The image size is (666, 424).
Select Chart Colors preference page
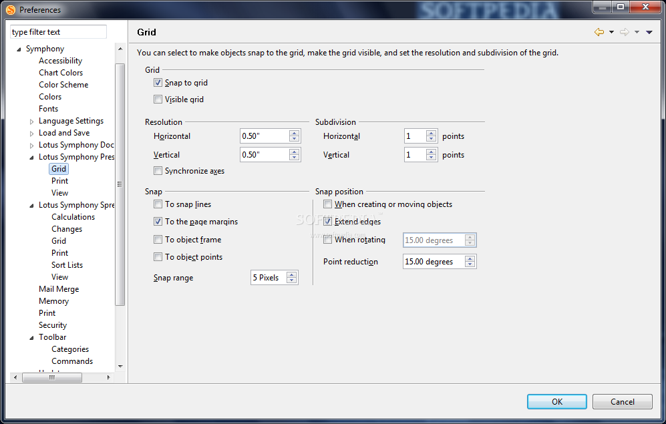(x=61, y=73)
